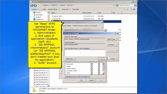Go forward with the Explorer forward arrow
167x94 pixels.
pyautogui.click(x=35, y=5)
